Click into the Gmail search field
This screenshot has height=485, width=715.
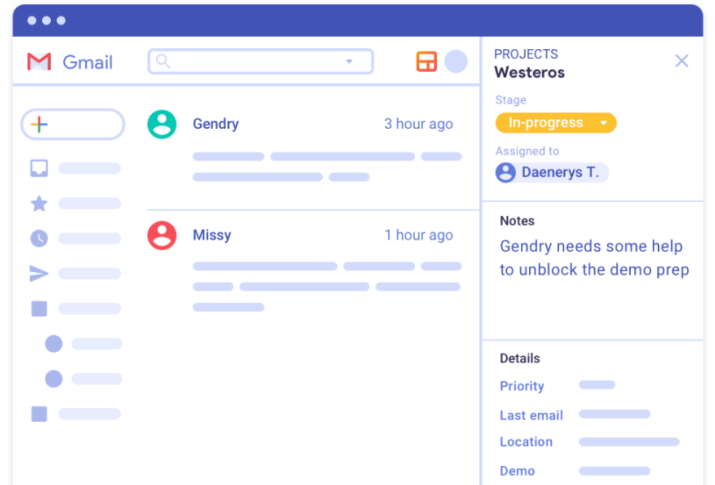pyautogui.click(x=260, y=61)
